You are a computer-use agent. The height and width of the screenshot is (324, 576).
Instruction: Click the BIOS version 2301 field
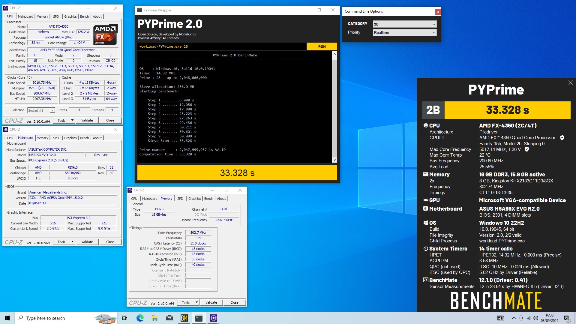point(72,198)
